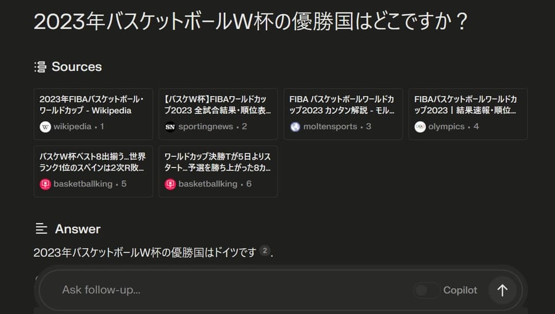
Task: Click the basketballking favicon in source 6
Action: (x=170, y=184)
